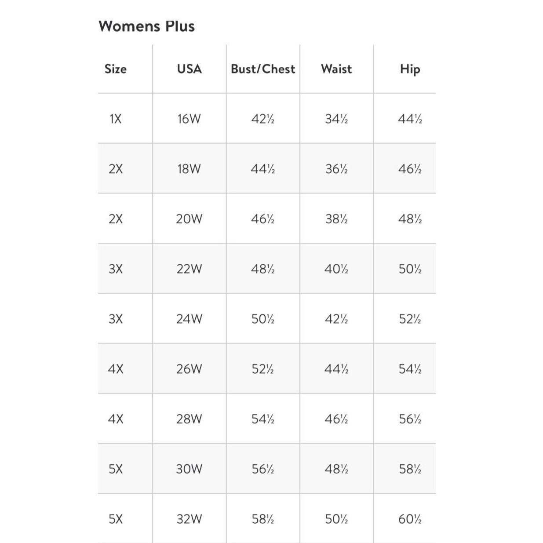543x543 pixels.
Task: Select the USA column header
Action: coord(189,69)
